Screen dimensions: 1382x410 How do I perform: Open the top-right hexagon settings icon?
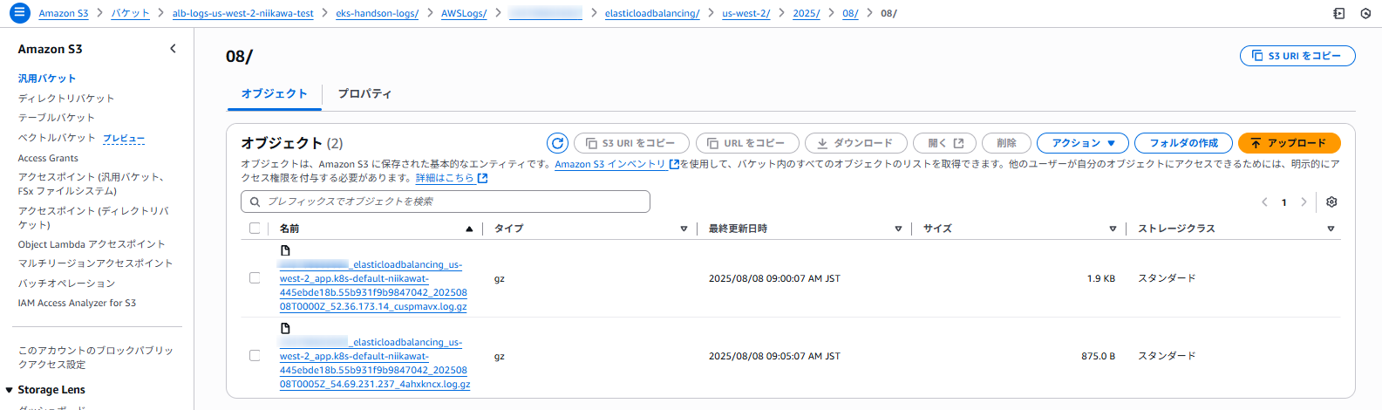coord(1365,13)
